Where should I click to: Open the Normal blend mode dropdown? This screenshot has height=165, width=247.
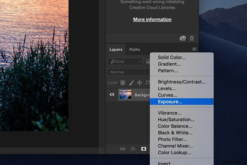(x=128, y=72)
